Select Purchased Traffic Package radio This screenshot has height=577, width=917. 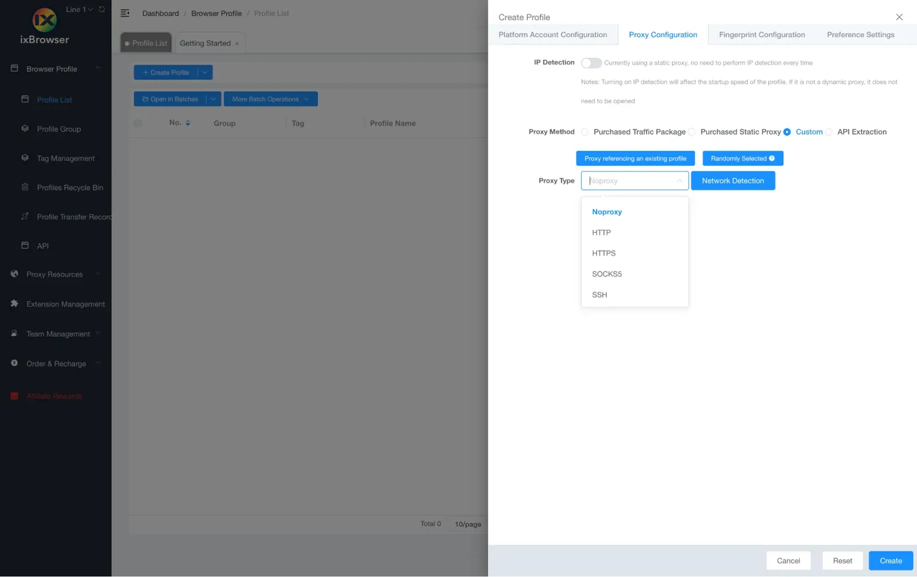pos(585,132)
